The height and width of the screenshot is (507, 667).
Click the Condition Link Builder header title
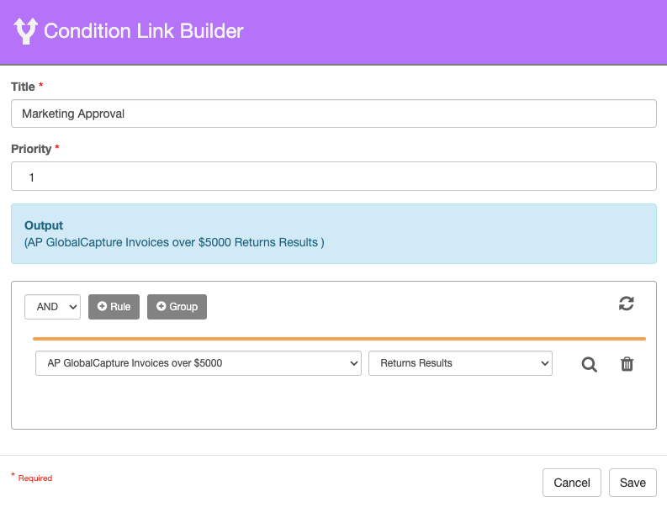tap(143, 31)
